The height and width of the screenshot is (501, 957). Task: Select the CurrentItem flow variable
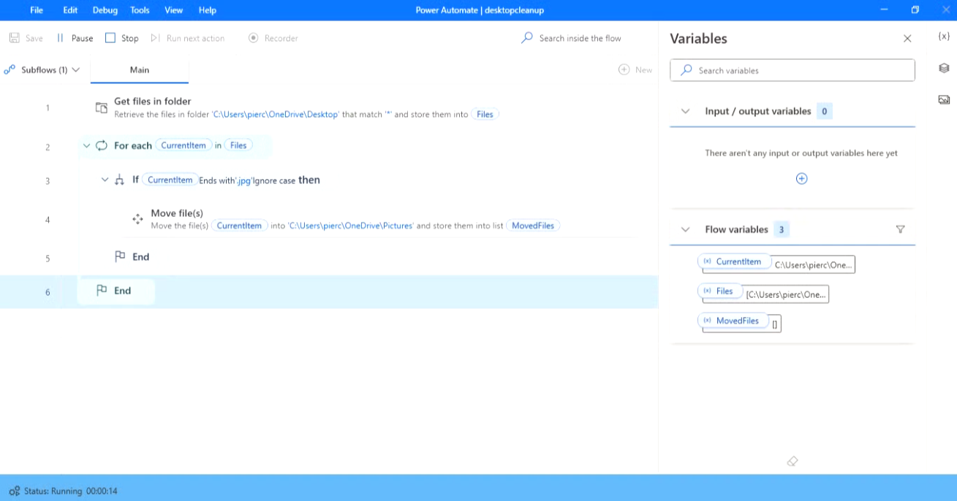click(734, 261)
